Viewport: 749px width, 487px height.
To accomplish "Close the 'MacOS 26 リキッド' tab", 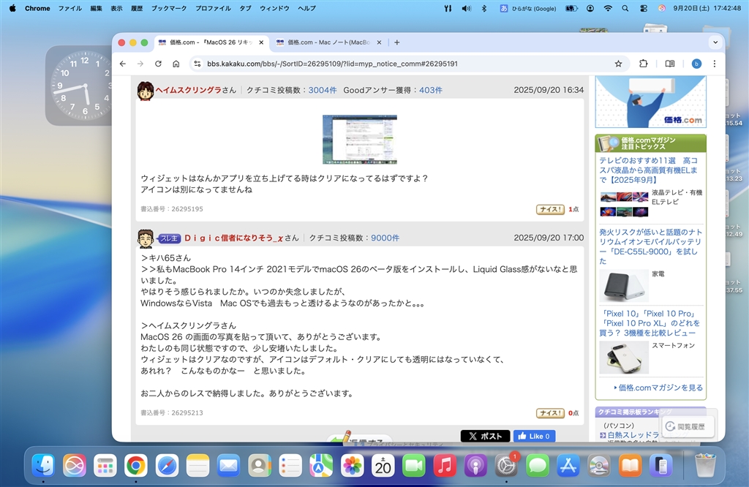I will coord(261,42).
